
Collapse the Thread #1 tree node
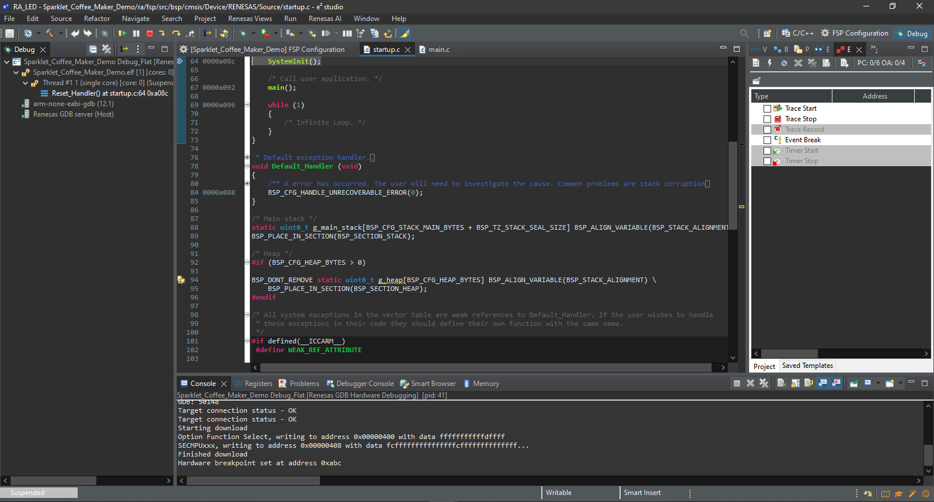tap(26, 83)
